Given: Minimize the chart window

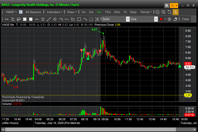Looking at the screenshot, I should pyautogui.click(x=182, y=6).
